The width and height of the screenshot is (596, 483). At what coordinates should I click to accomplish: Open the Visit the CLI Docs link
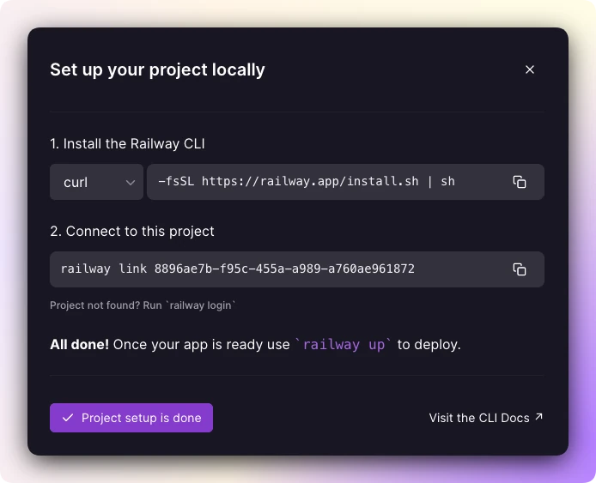pyautogui.click(x=486, y=418)
